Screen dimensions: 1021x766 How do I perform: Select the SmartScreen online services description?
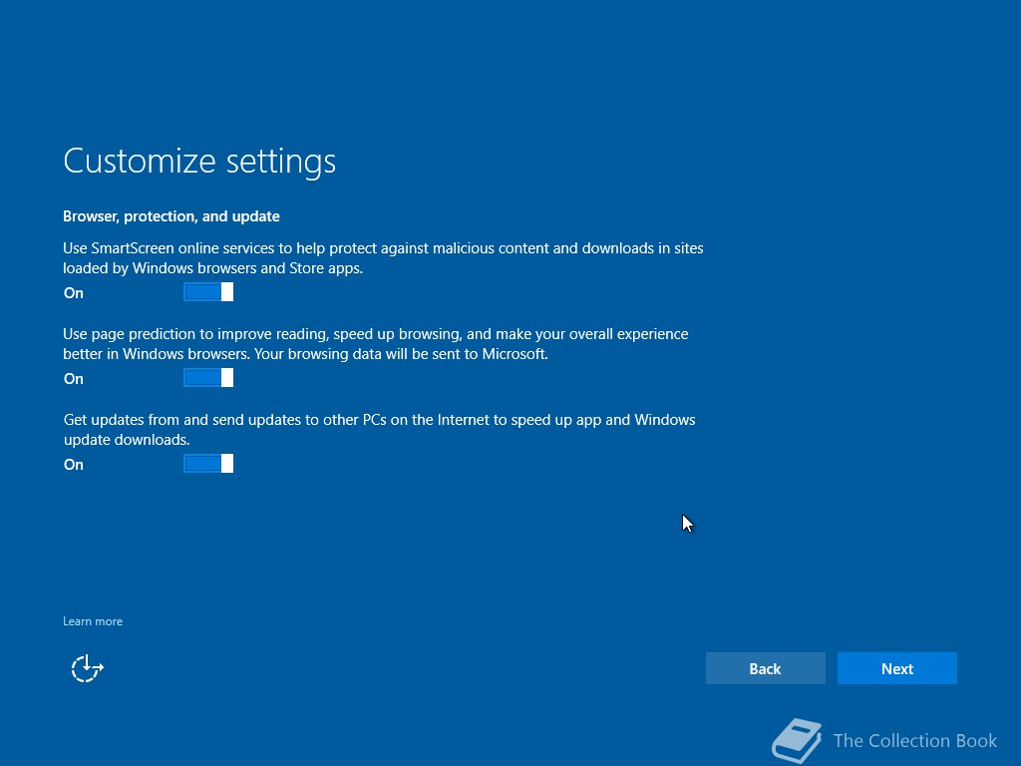coord(383,258)
